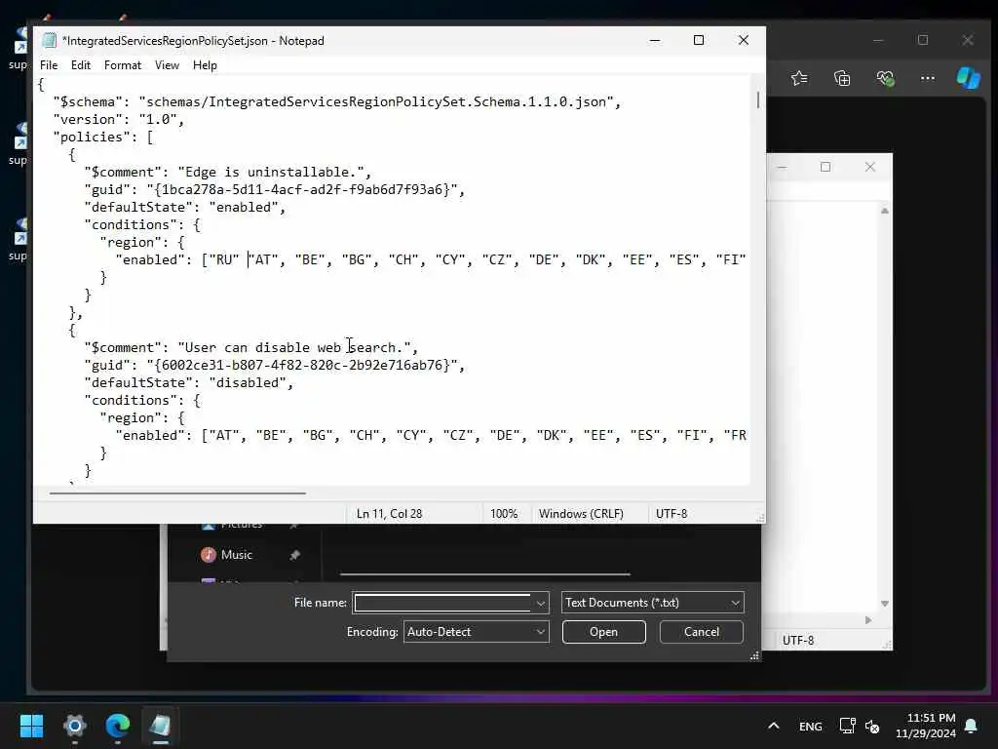Open the Copilot icon in Edge
Viewport: 998px width, 749px height.
(x=968, y=78)
